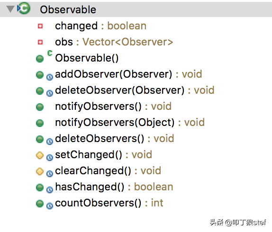Select countObservers() : int method

109,203
